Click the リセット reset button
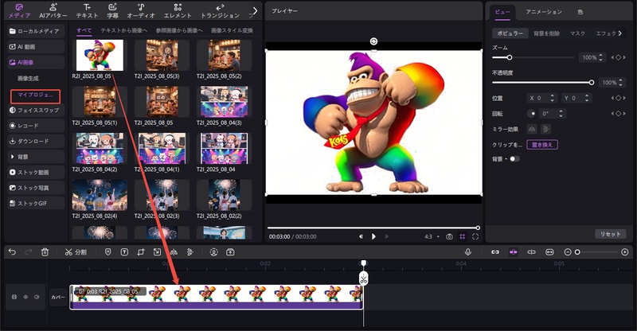The height and width of the screenshot is (331, 637). (x=611, y=234)
